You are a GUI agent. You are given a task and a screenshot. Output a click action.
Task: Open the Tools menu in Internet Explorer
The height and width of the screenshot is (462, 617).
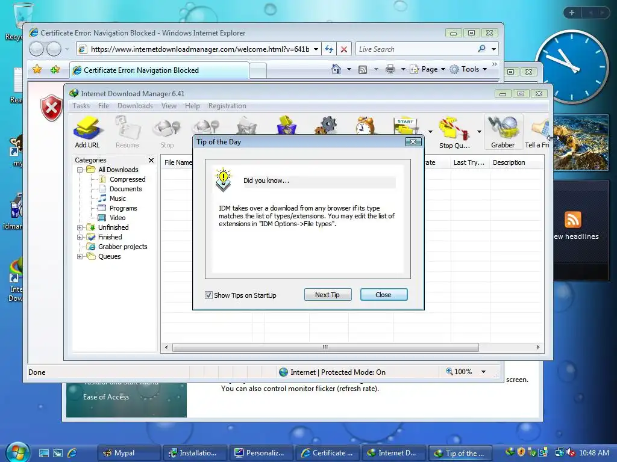[470, 69]
